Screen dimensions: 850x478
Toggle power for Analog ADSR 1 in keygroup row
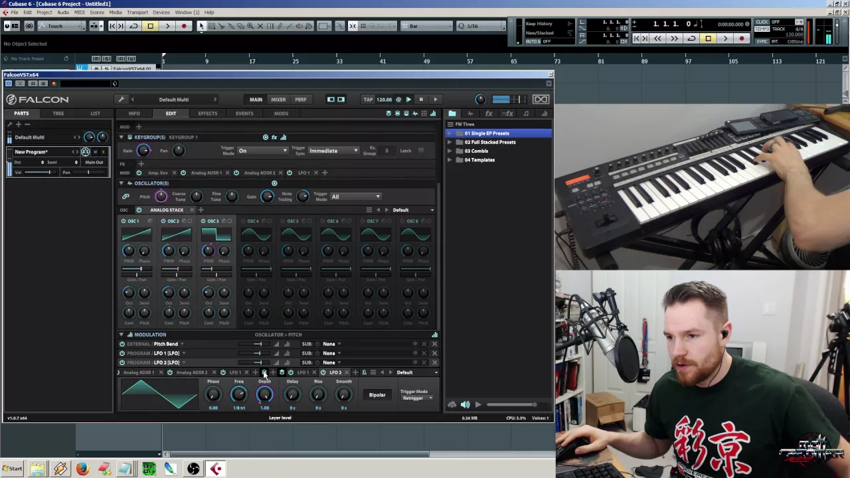point(183,173)
